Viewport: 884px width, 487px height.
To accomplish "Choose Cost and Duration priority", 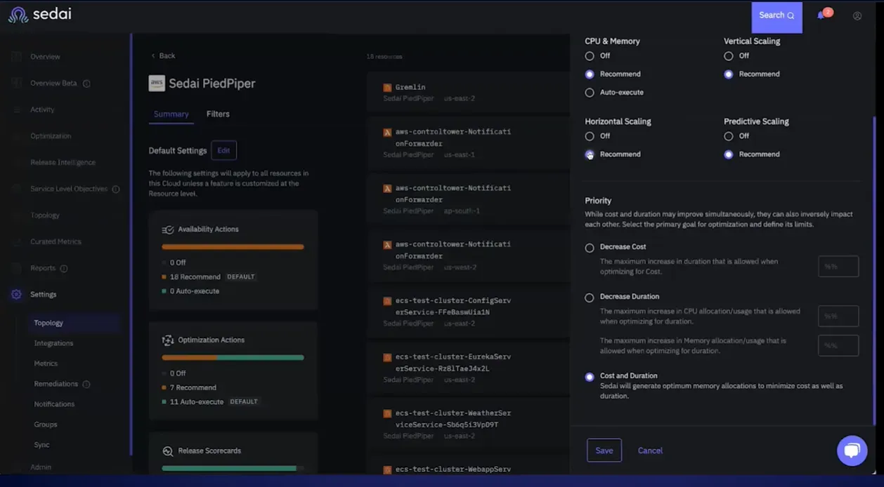I will [x=590, y=377].
